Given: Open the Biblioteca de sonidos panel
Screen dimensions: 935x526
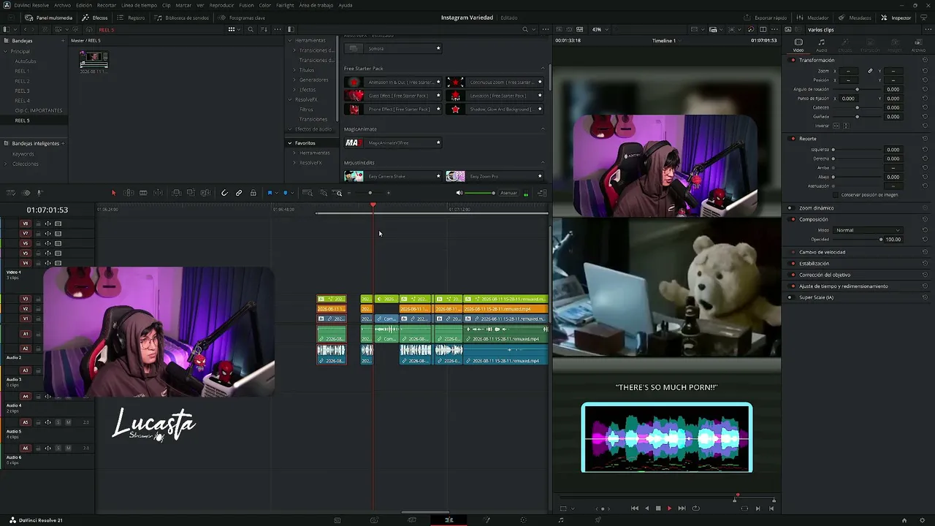Looking at the screenshot, I should 182,18.
